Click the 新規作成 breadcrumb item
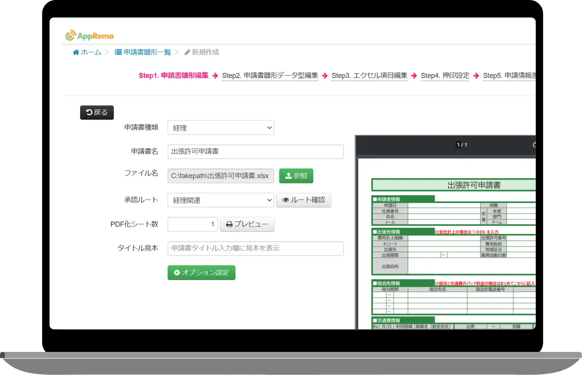Viewport: 582px width, 375px height. [202, 52]
